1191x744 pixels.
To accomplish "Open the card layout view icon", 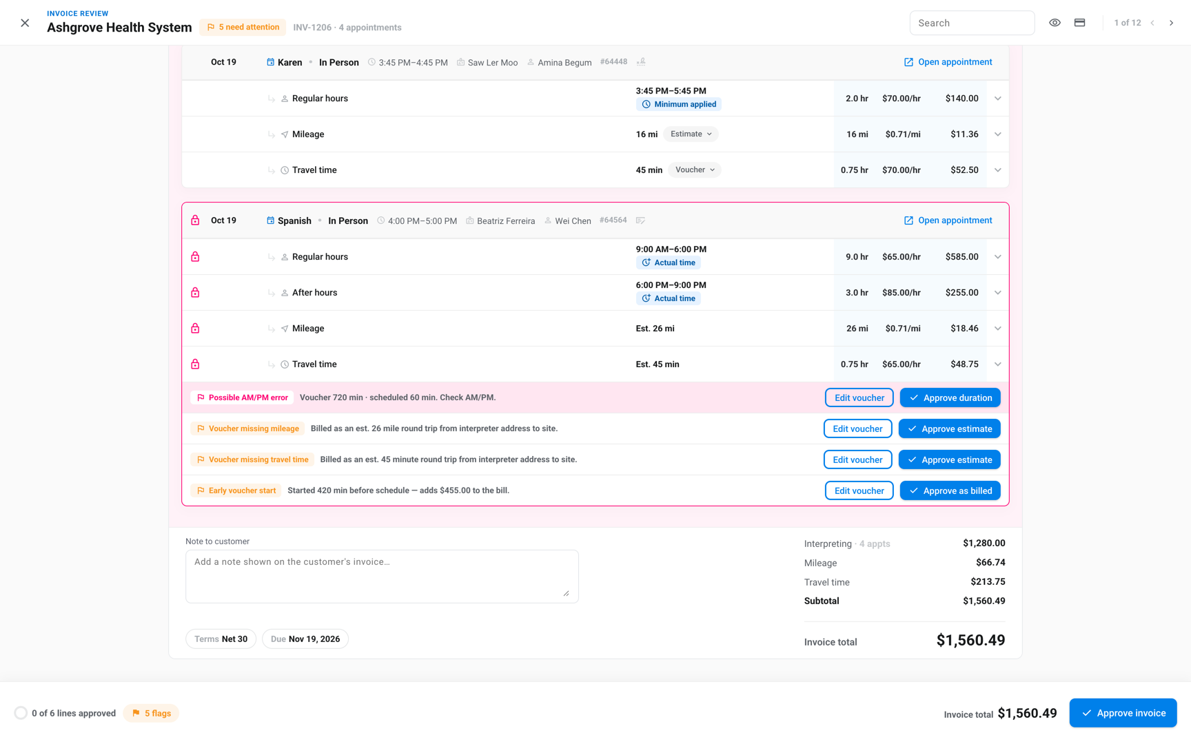I will [1079, 23].
